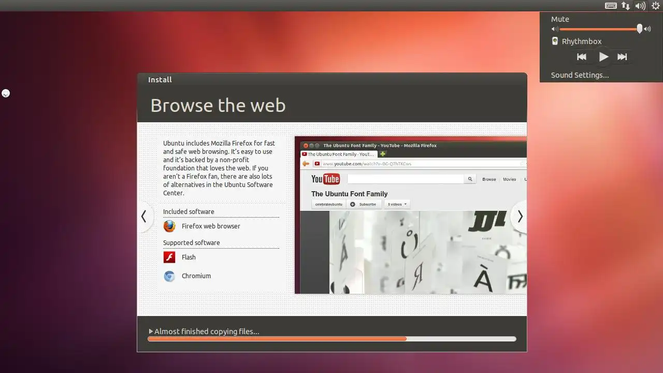Skip to next track in Rhythmbox

pyautogui.click(x=622, y=57)
